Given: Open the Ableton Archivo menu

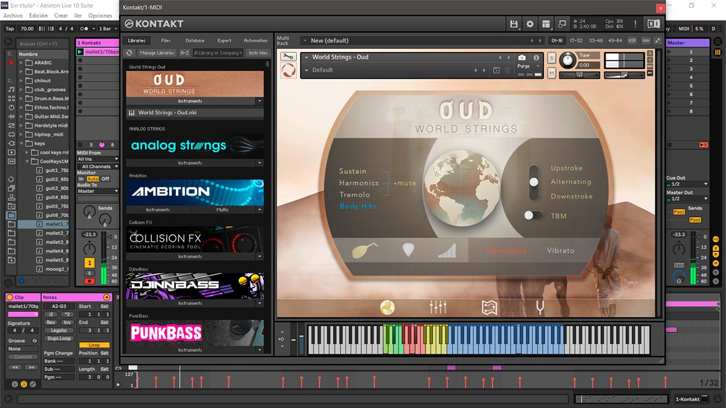Looking at the screenshot, I should 13,16.
